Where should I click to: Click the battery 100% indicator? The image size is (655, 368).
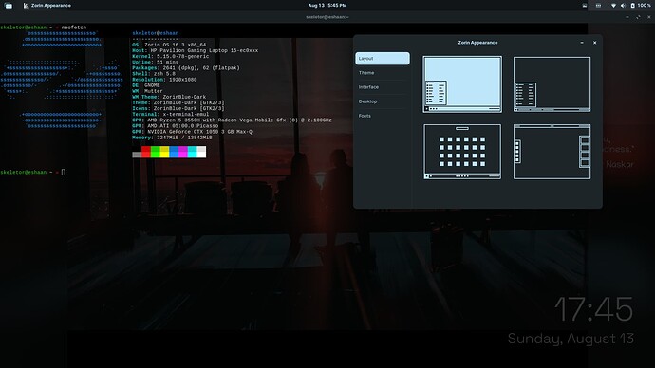pos(641,6)
